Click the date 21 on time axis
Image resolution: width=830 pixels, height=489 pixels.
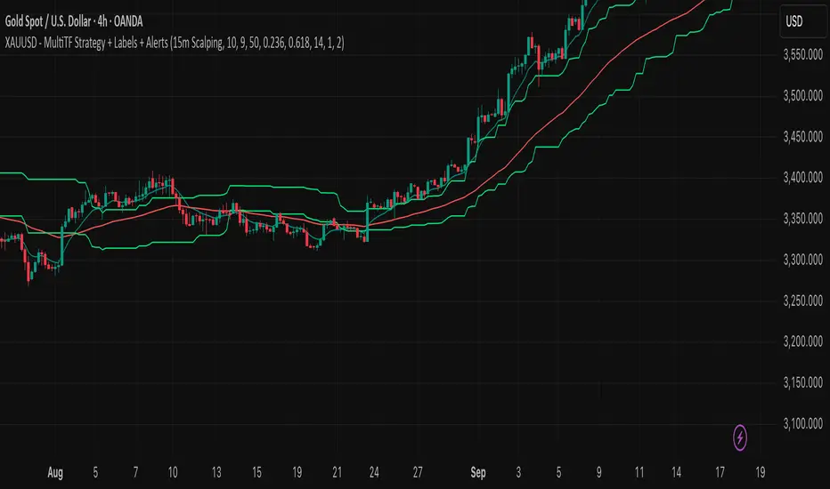click(x=337, y=473)
